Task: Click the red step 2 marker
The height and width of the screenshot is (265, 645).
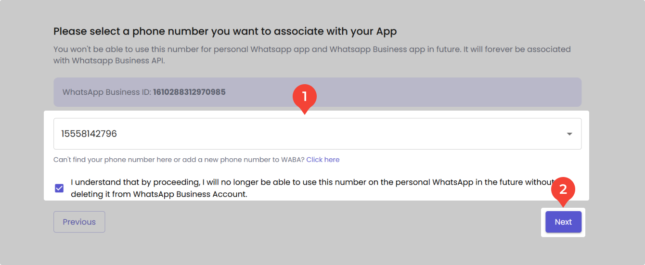Action: [x=563, y=189]
